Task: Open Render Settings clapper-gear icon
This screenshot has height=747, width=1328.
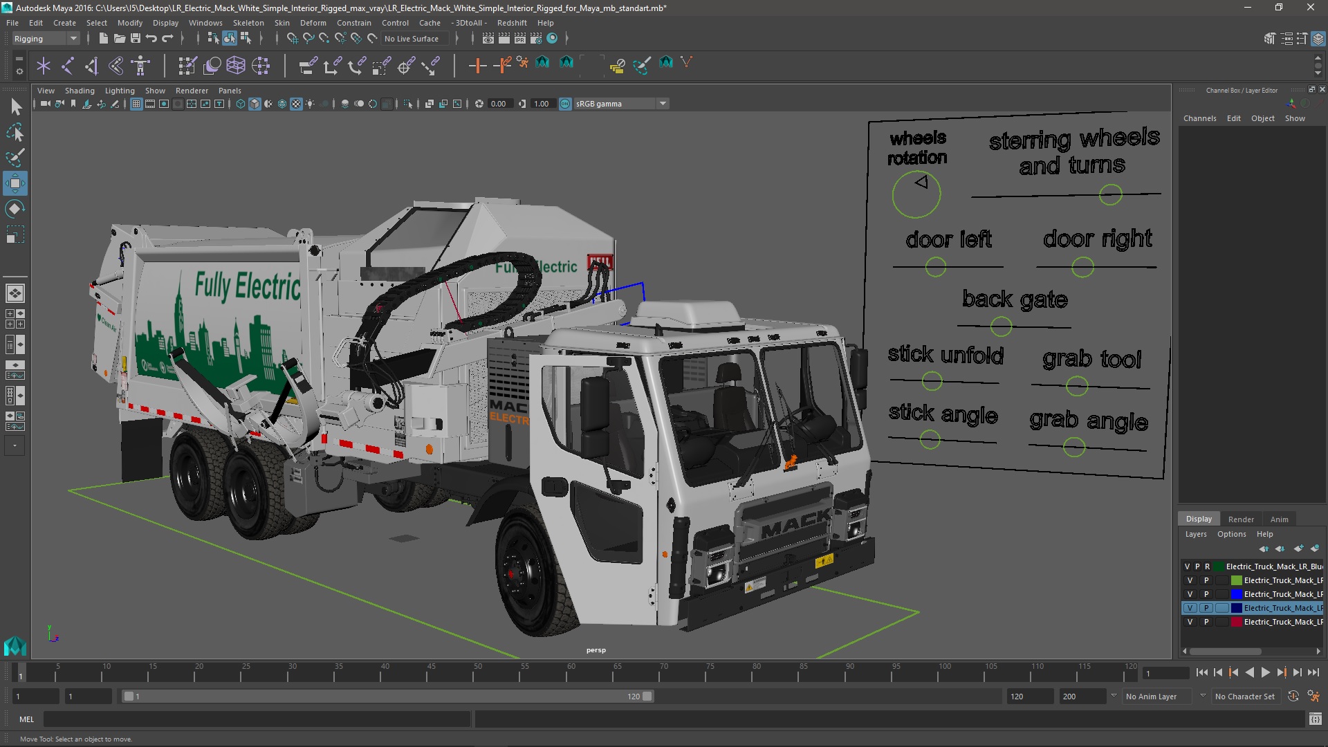Action: [x=536, y=39]
